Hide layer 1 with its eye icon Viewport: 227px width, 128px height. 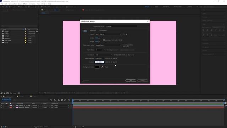[x=1, y=106]
